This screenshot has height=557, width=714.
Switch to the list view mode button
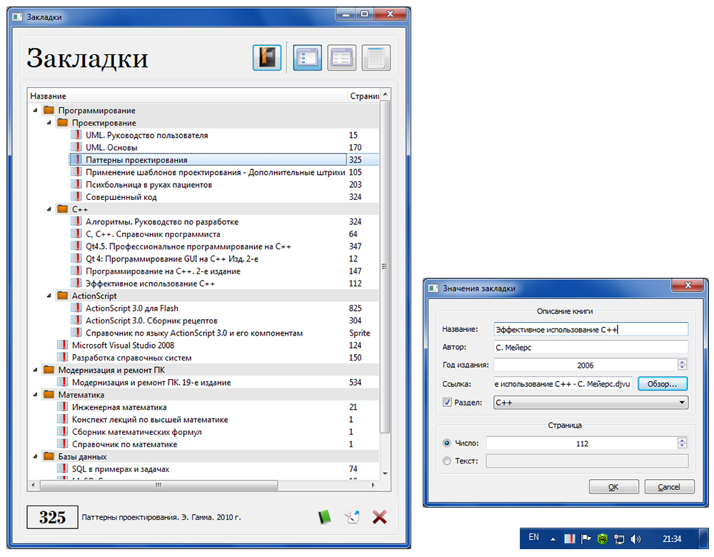pos(341,58)
